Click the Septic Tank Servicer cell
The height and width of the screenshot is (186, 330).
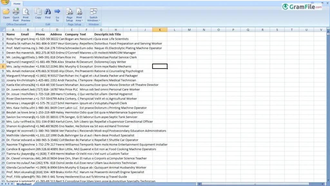123,117
